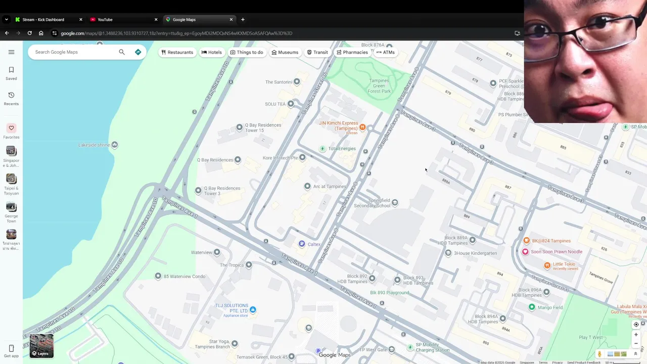The height and width of the screenshot is (364, 647).
Task: Click TLJ Solutions appliance store pin
Action: coord(253,310)
